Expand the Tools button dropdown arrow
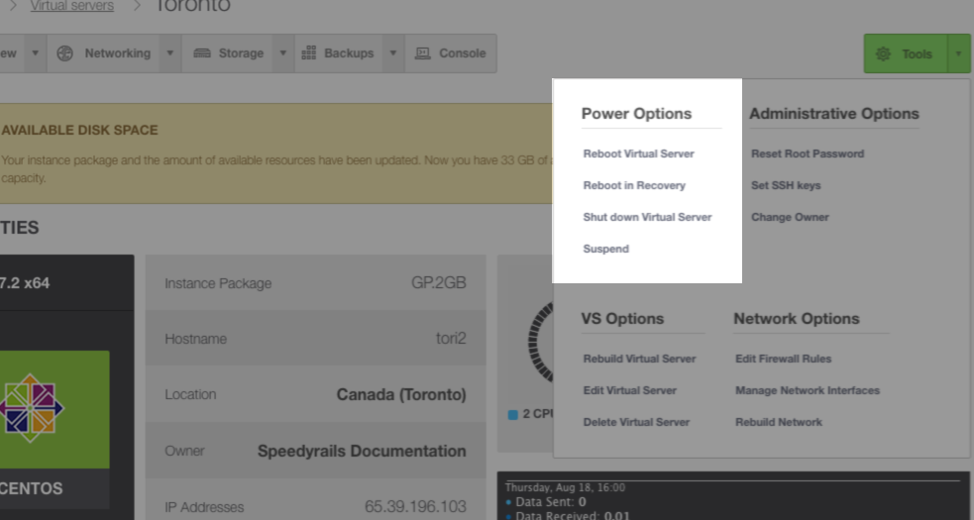 coord(958,54)
